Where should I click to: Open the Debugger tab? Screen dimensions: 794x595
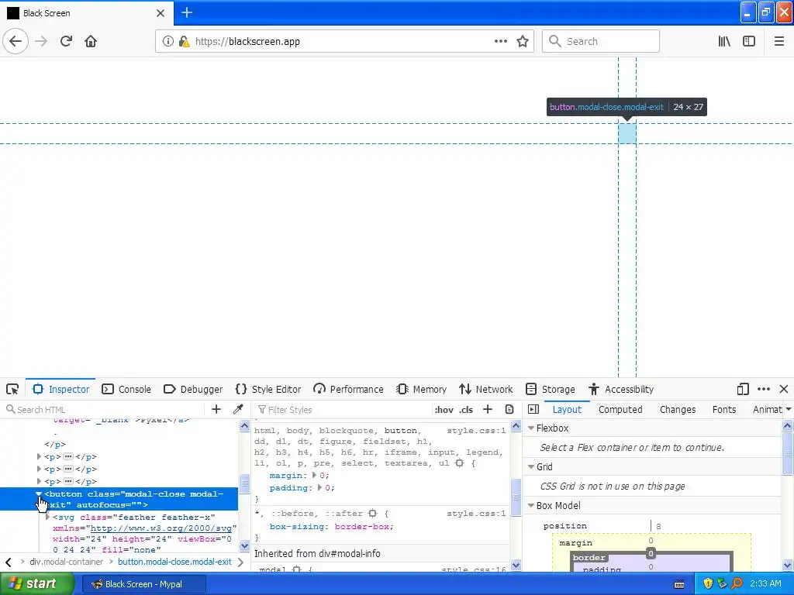coord(193,389)
